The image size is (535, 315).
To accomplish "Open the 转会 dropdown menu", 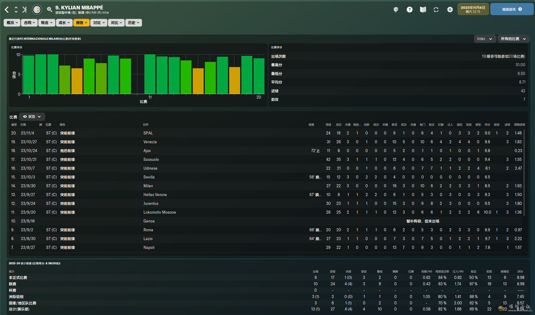I will pos(47,23).
